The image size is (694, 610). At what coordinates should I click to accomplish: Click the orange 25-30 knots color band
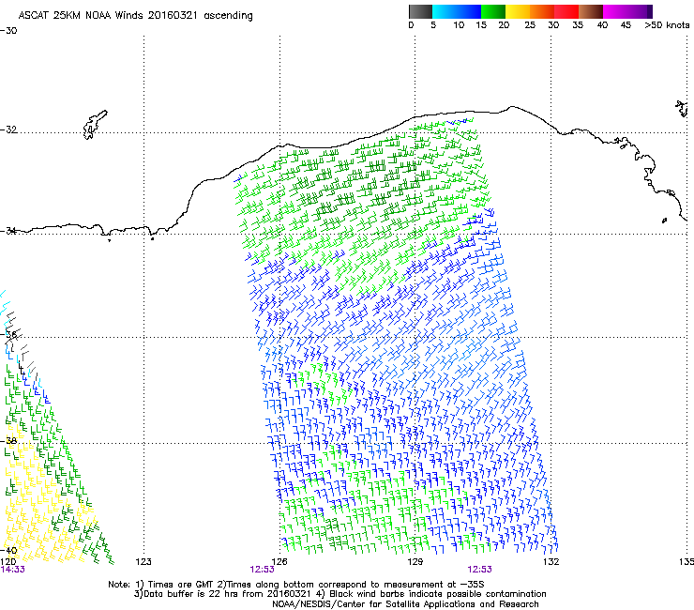542,11
